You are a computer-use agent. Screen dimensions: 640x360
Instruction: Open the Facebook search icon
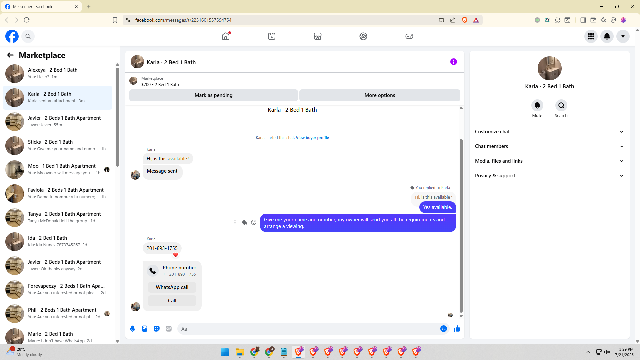tap(28, 36)
